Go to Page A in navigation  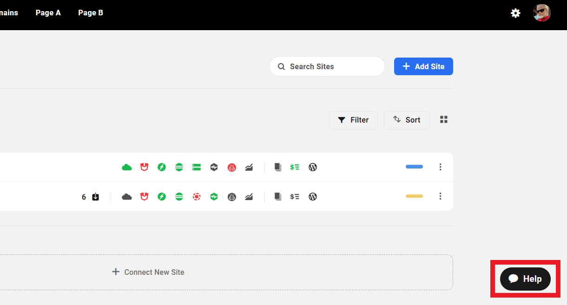coord(48,13)
